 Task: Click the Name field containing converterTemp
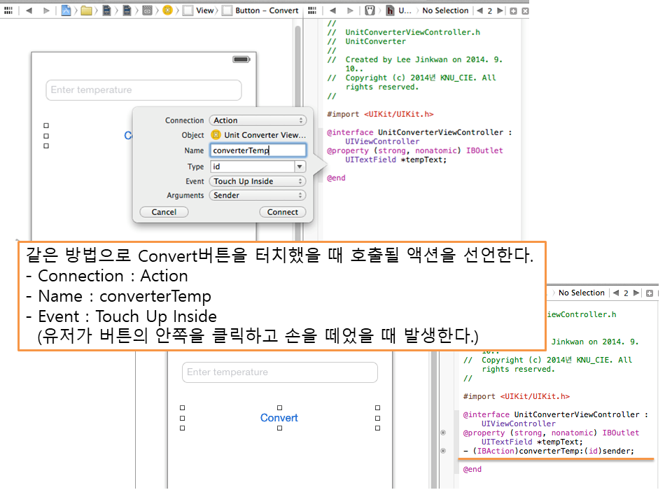[x=258, y=150]
